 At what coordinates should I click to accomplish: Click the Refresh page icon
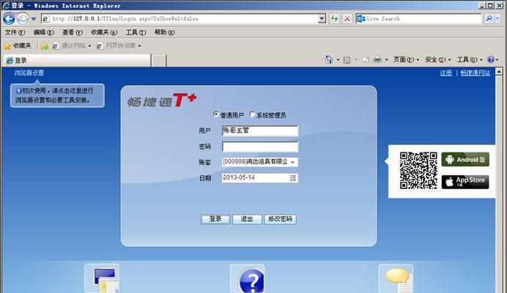coord(334,19)
